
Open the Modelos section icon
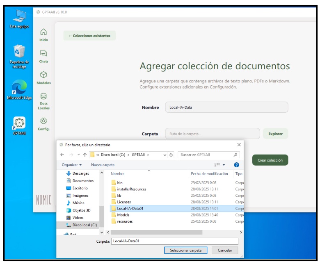(43, 75)
